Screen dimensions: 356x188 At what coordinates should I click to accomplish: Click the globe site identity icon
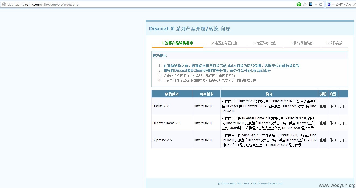point(4,4)
